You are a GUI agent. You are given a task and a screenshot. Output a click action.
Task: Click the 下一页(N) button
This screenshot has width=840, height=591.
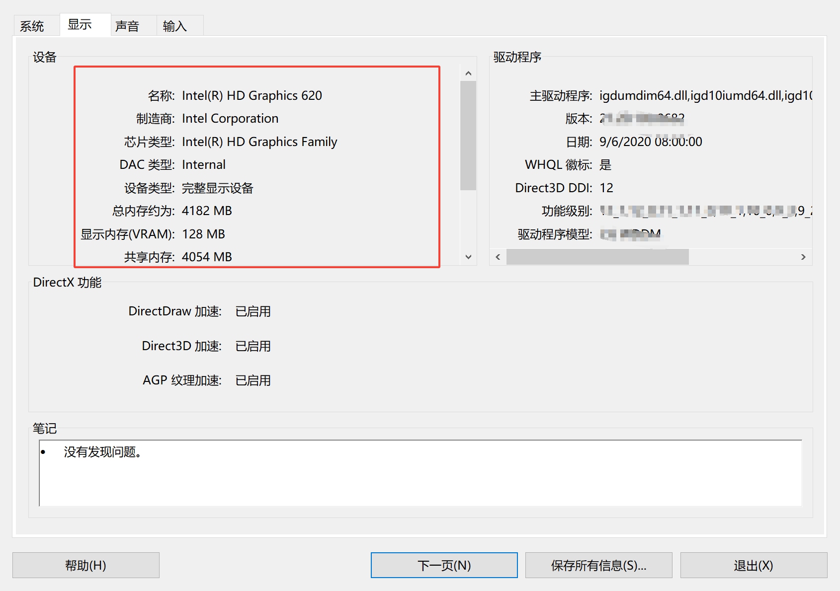click(443, 565)
